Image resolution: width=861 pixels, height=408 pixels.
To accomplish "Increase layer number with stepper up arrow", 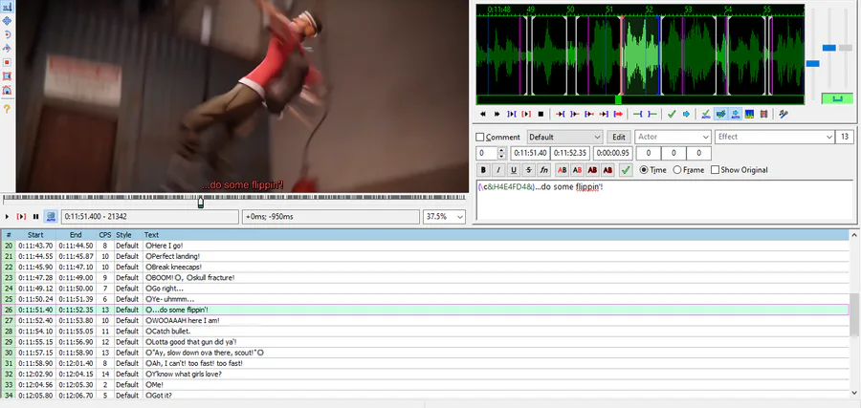I will [501, 151].
